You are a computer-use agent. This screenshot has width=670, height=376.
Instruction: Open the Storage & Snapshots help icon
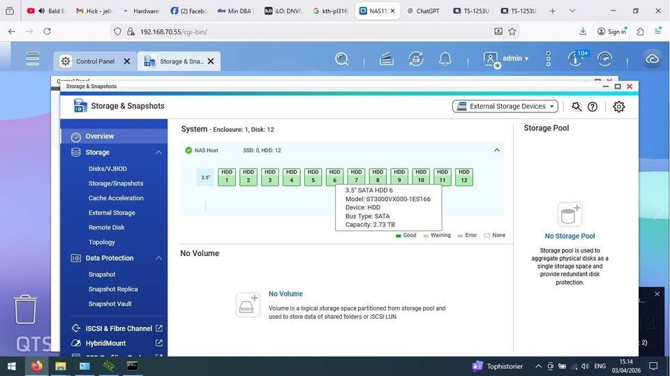[x=593, y=107]
